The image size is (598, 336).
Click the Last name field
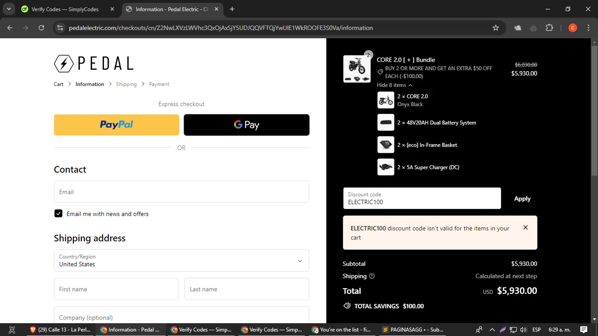(x=247, y=289)
